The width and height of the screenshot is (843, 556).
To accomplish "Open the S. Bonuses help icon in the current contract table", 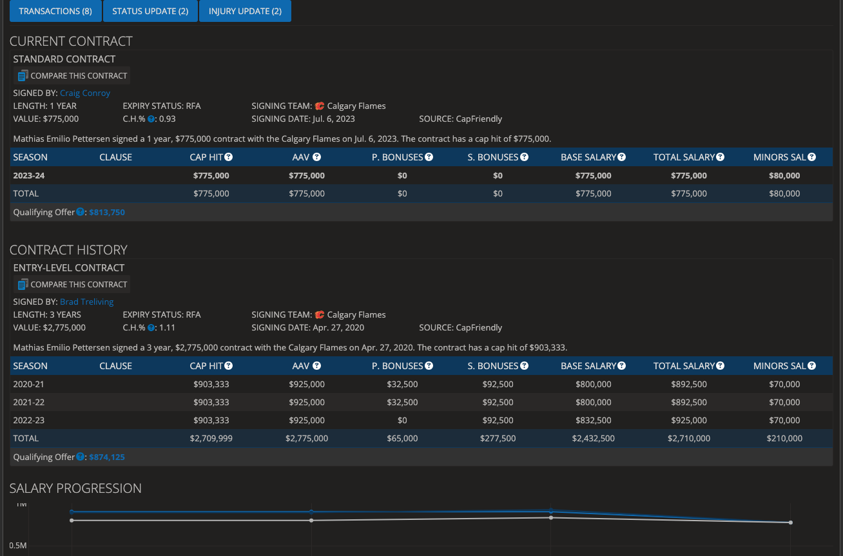I will click(x=525, y=157).
